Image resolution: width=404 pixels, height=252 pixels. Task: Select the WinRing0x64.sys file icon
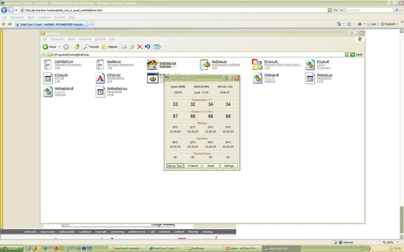[100, 91]
